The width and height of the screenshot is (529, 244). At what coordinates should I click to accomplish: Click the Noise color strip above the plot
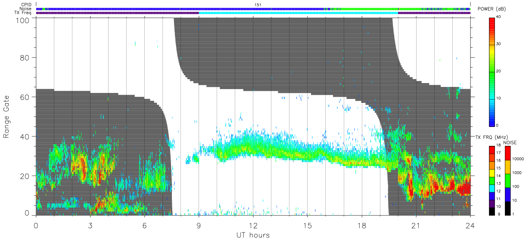point(253,9)
